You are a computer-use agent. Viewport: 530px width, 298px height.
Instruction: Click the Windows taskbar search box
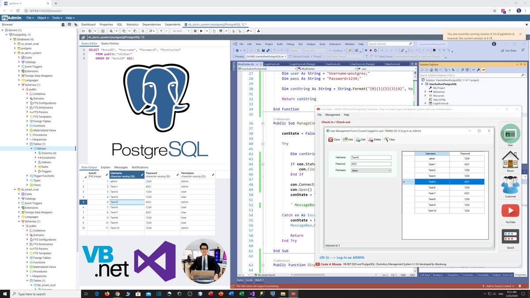click(46, 294)
